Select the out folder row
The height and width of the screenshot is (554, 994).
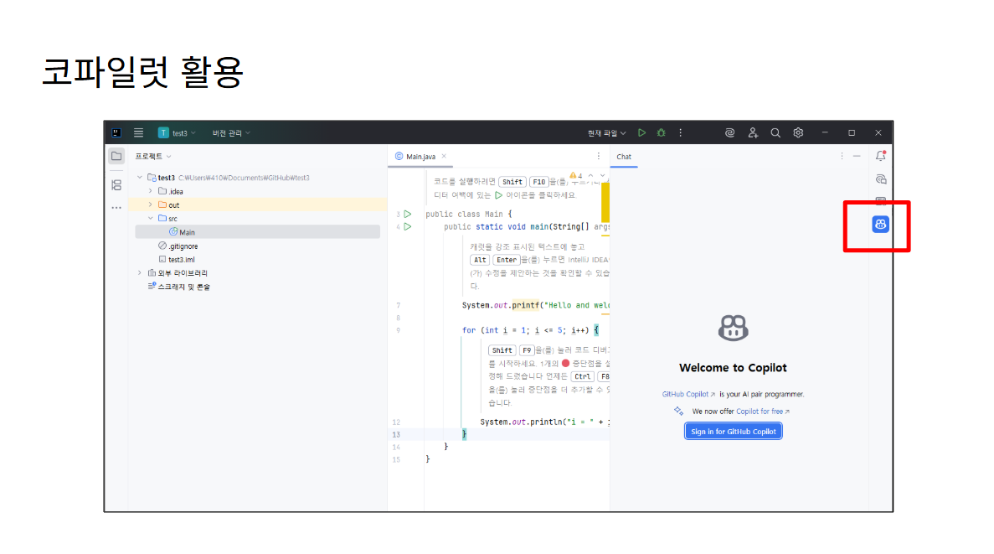point(257,205)
